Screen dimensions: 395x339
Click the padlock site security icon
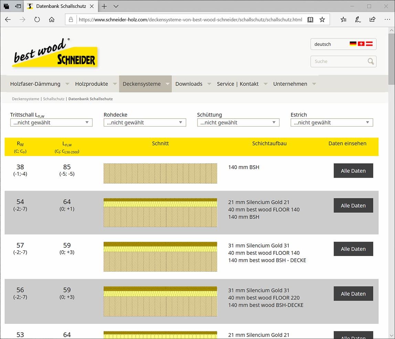(x=71, y=19)
